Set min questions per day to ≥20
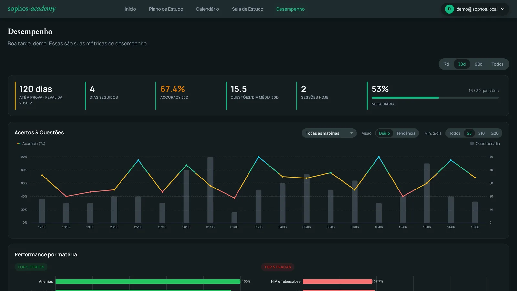Screen dimensions: 517x291 pos(495,133)
